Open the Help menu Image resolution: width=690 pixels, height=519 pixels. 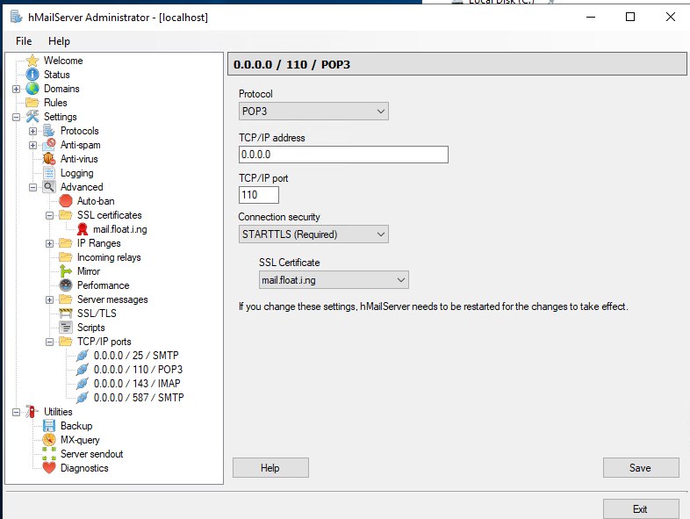pos(59,41)
